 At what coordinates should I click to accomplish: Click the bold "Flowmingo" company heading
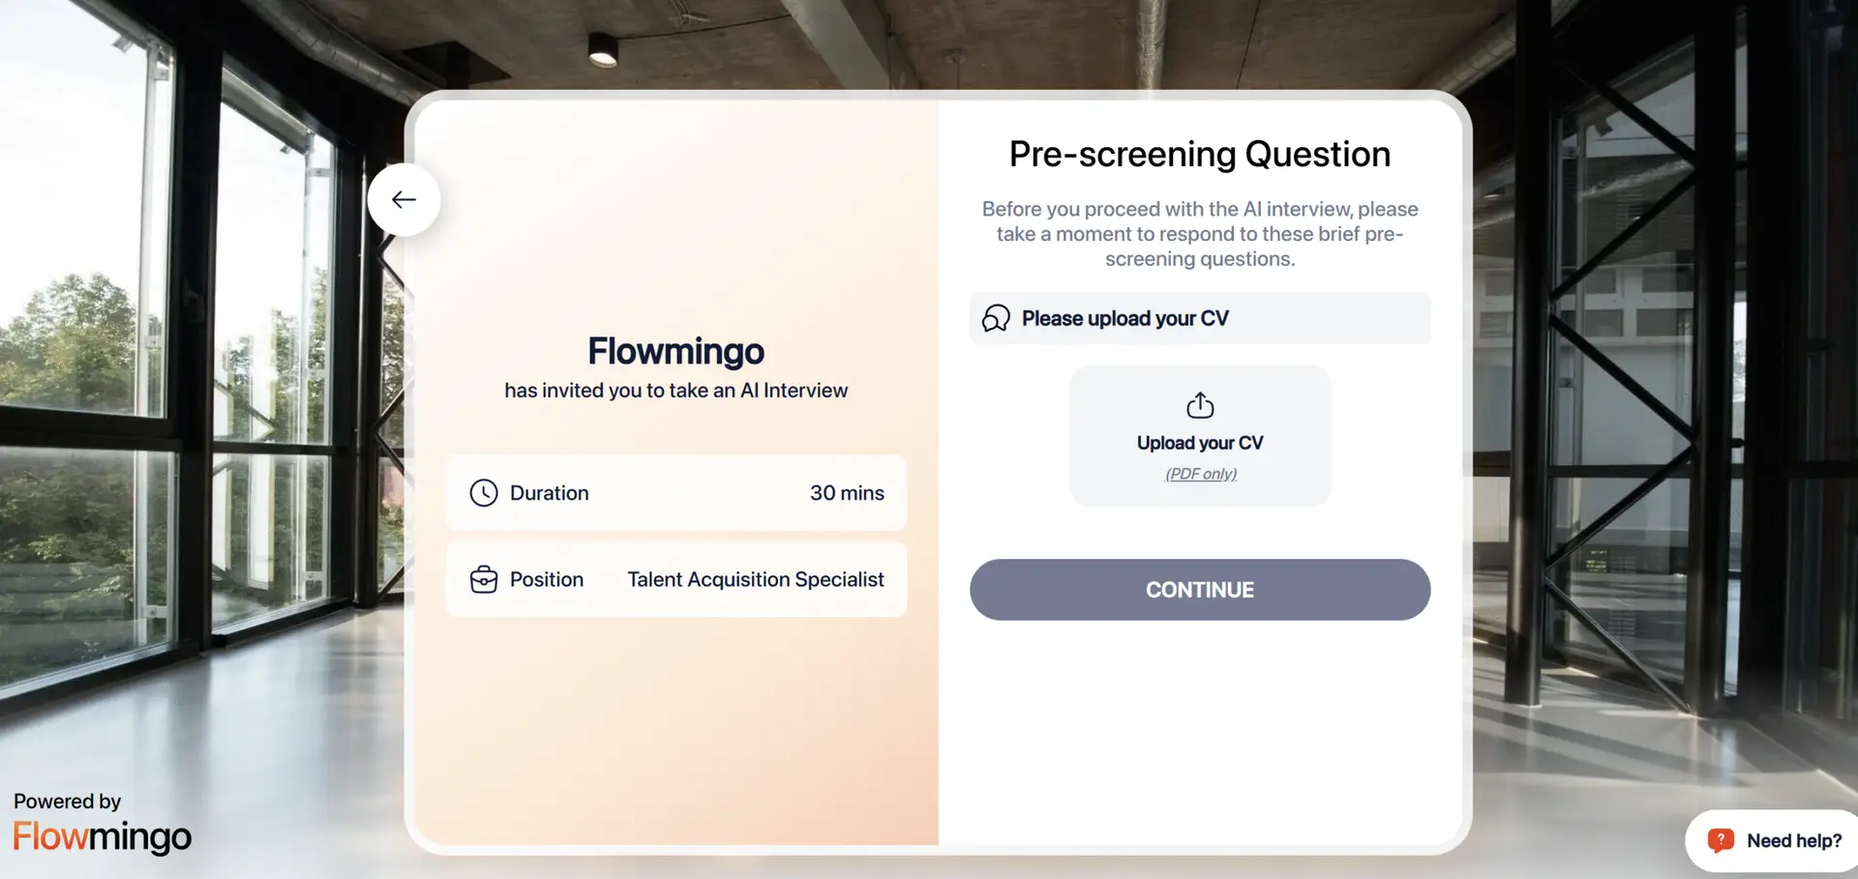coord(675,351)
